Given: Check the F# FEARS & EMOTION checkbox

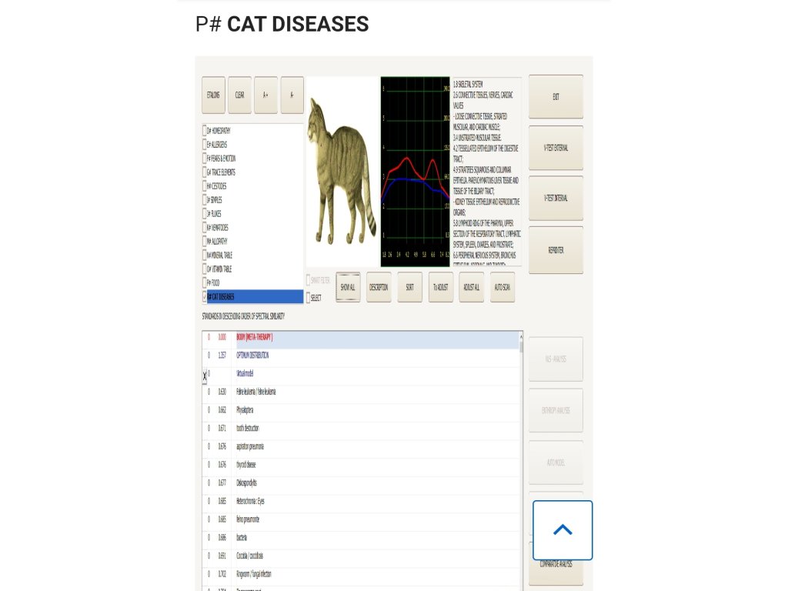Looking at the screenshot, I should 205,159.
